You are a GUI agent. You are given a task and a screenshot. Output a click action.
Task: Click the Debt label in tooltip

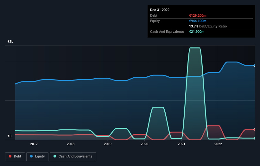tap(154, 15)
